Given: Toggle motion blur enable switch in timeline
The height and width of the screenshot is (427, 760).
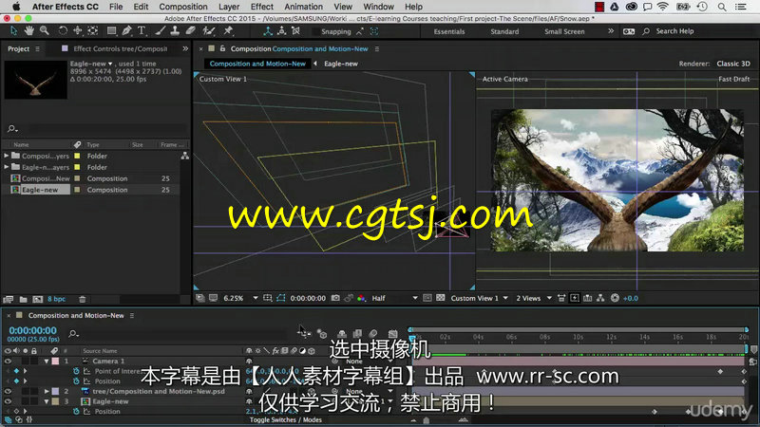Looking at the screenshot, I should (x=373, y=334).
